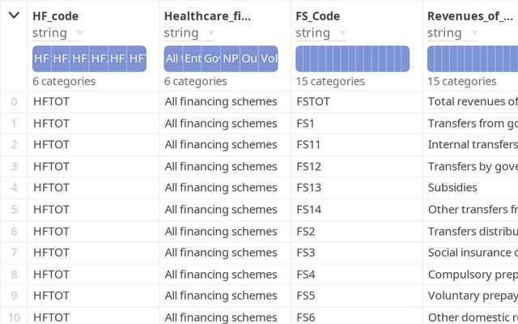
Task: Click 'Subsidies' cell in Revenues column
Action: click(x=452, y=187)
